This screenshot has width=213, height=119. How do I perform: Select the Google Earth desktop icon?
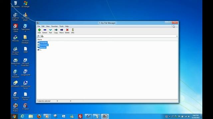pyautogui.click(x=25, y=73)
